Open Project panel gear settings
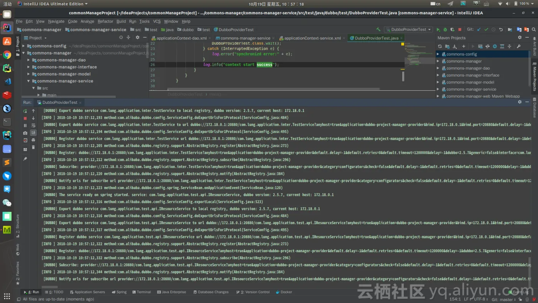The width and height of the screenshot is (538, 303). click(138, 38)
